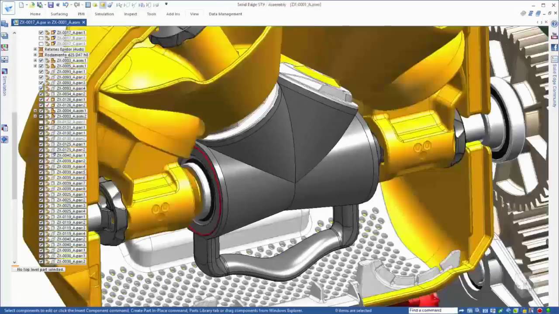Switch to the Simulation tab

[x=104, y=14]
